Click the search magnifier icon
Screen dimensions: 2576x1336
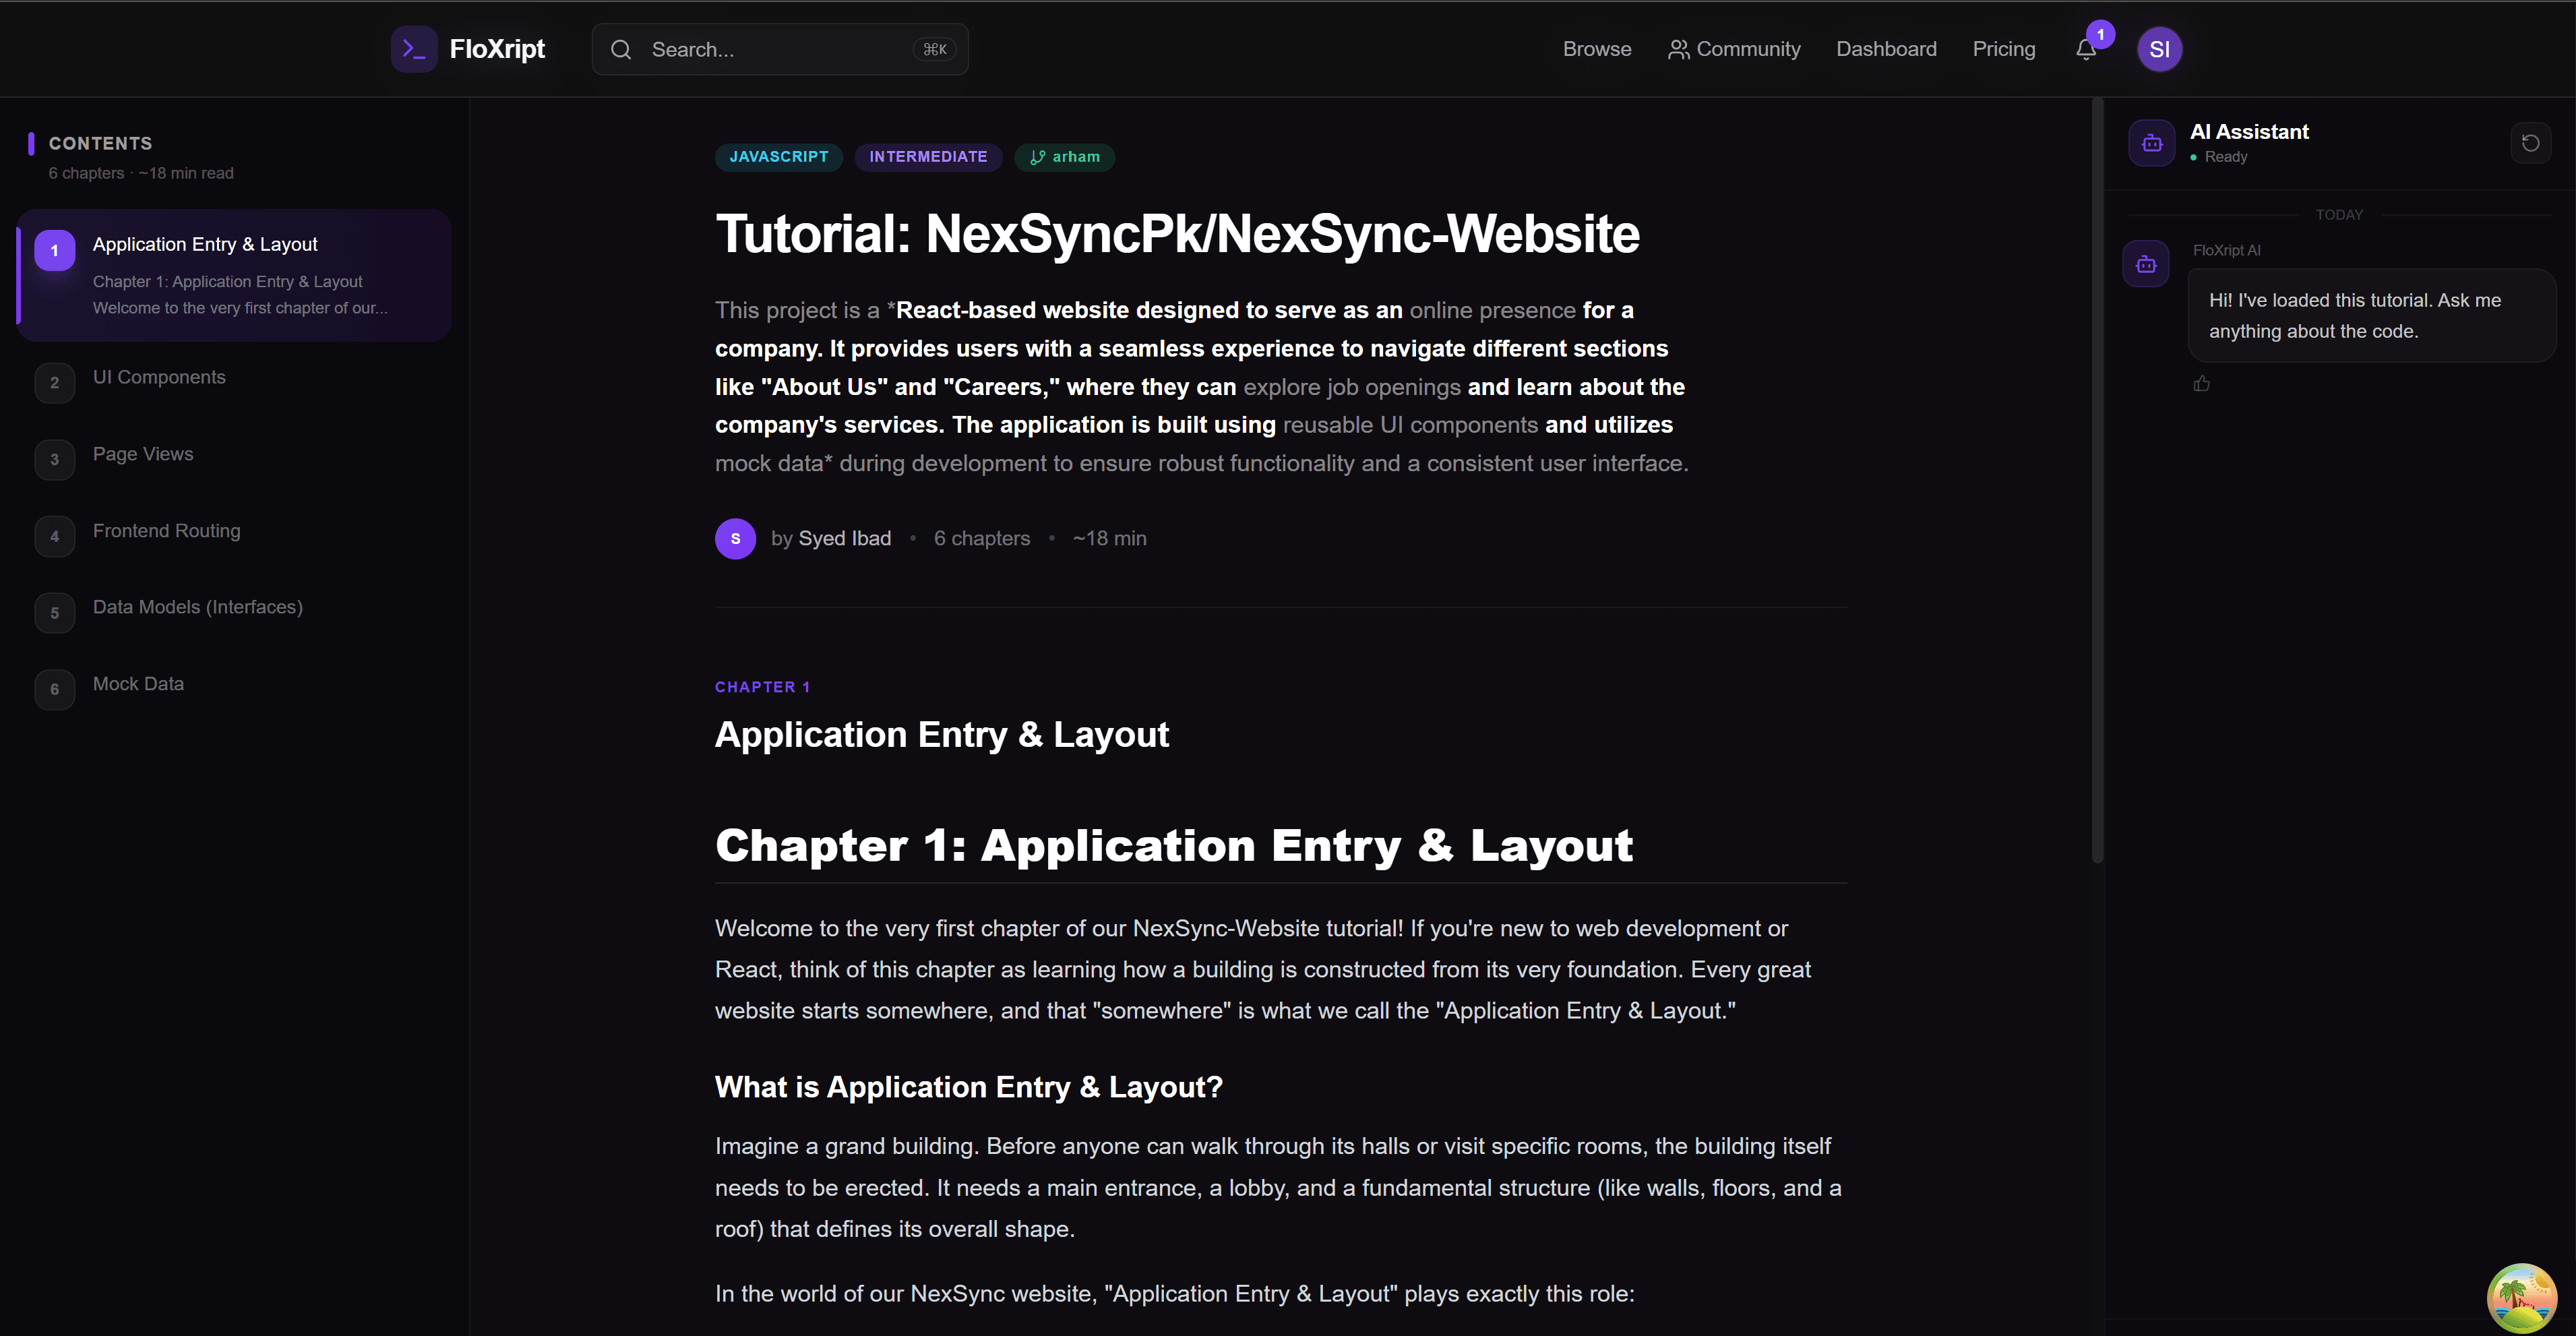click(x=621, y=49)
